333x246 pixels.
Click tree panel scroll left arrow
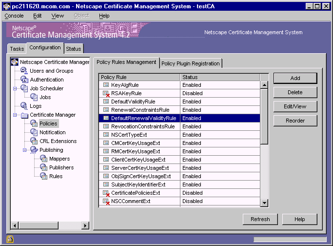tap(15, 225)
